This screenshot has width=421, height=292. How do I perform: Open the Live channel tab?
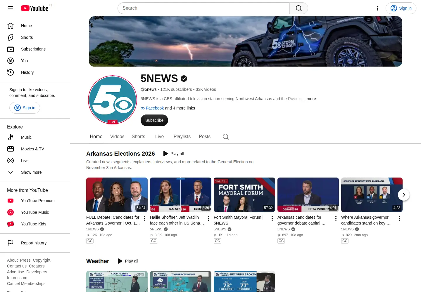tap(159, 137)
